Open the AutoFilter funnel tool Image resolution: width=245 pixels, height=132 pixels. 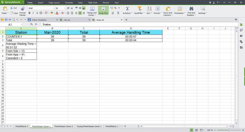[x=139, y=8]
